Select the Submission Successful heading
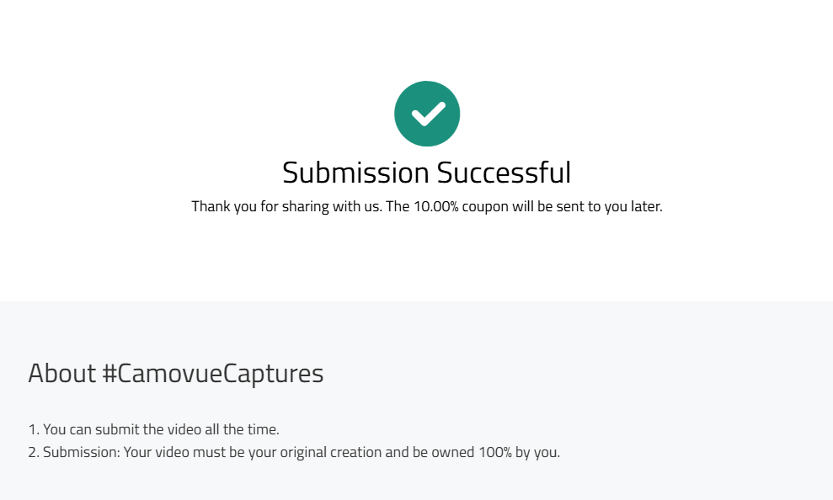Screen dimensions: 833x500 pyautogui.click(x=426, y=173)
